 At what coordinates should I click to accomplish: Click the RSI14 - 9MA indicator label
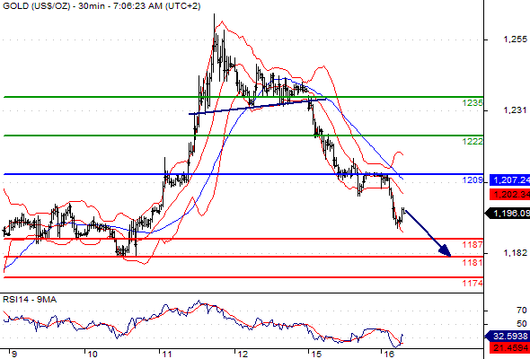pos(30,300)
